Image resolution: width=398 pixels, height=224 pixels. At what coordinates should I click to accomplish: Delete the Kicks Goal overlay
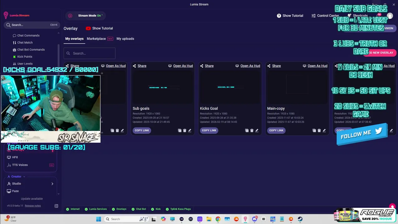coord(252,130)
